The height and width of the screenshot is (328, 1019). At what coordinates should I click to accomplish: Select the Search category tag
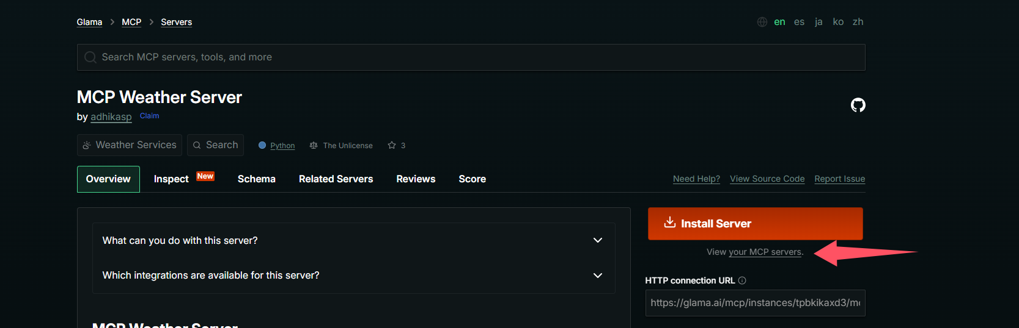215,145
